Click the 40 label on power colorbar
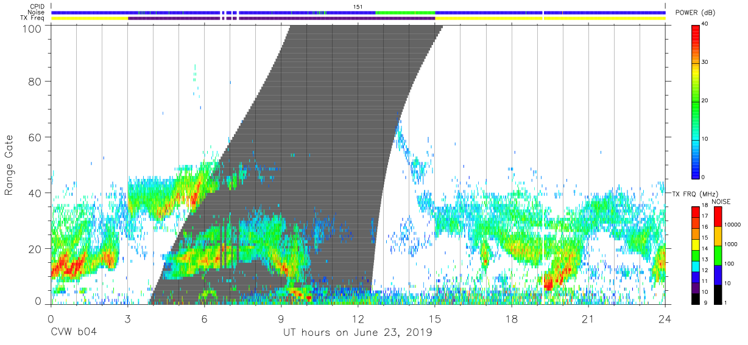This screenshot has height=345, width=748. click(706, 24)
